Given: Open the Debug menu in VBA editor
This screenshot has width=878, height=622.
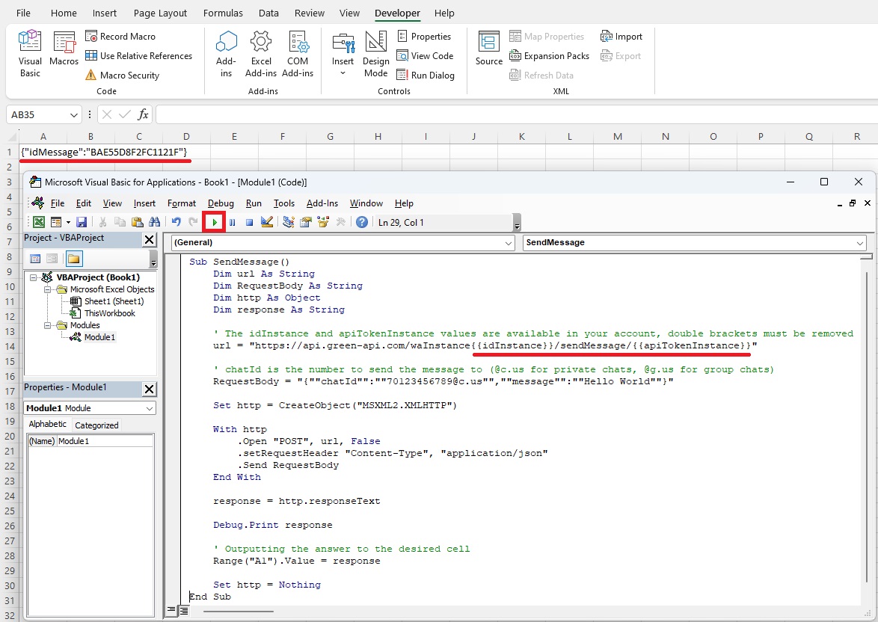Looking at the screenshot, I should tap(221, 203).
